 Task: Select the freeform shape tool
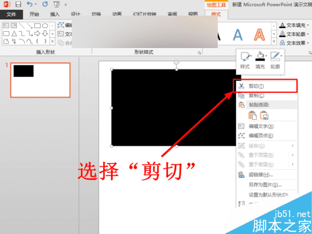[x=6, y=41]
